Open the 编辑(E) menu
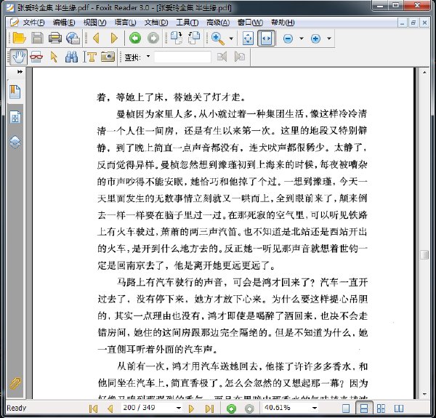436x418 pixels. point(64,23)
